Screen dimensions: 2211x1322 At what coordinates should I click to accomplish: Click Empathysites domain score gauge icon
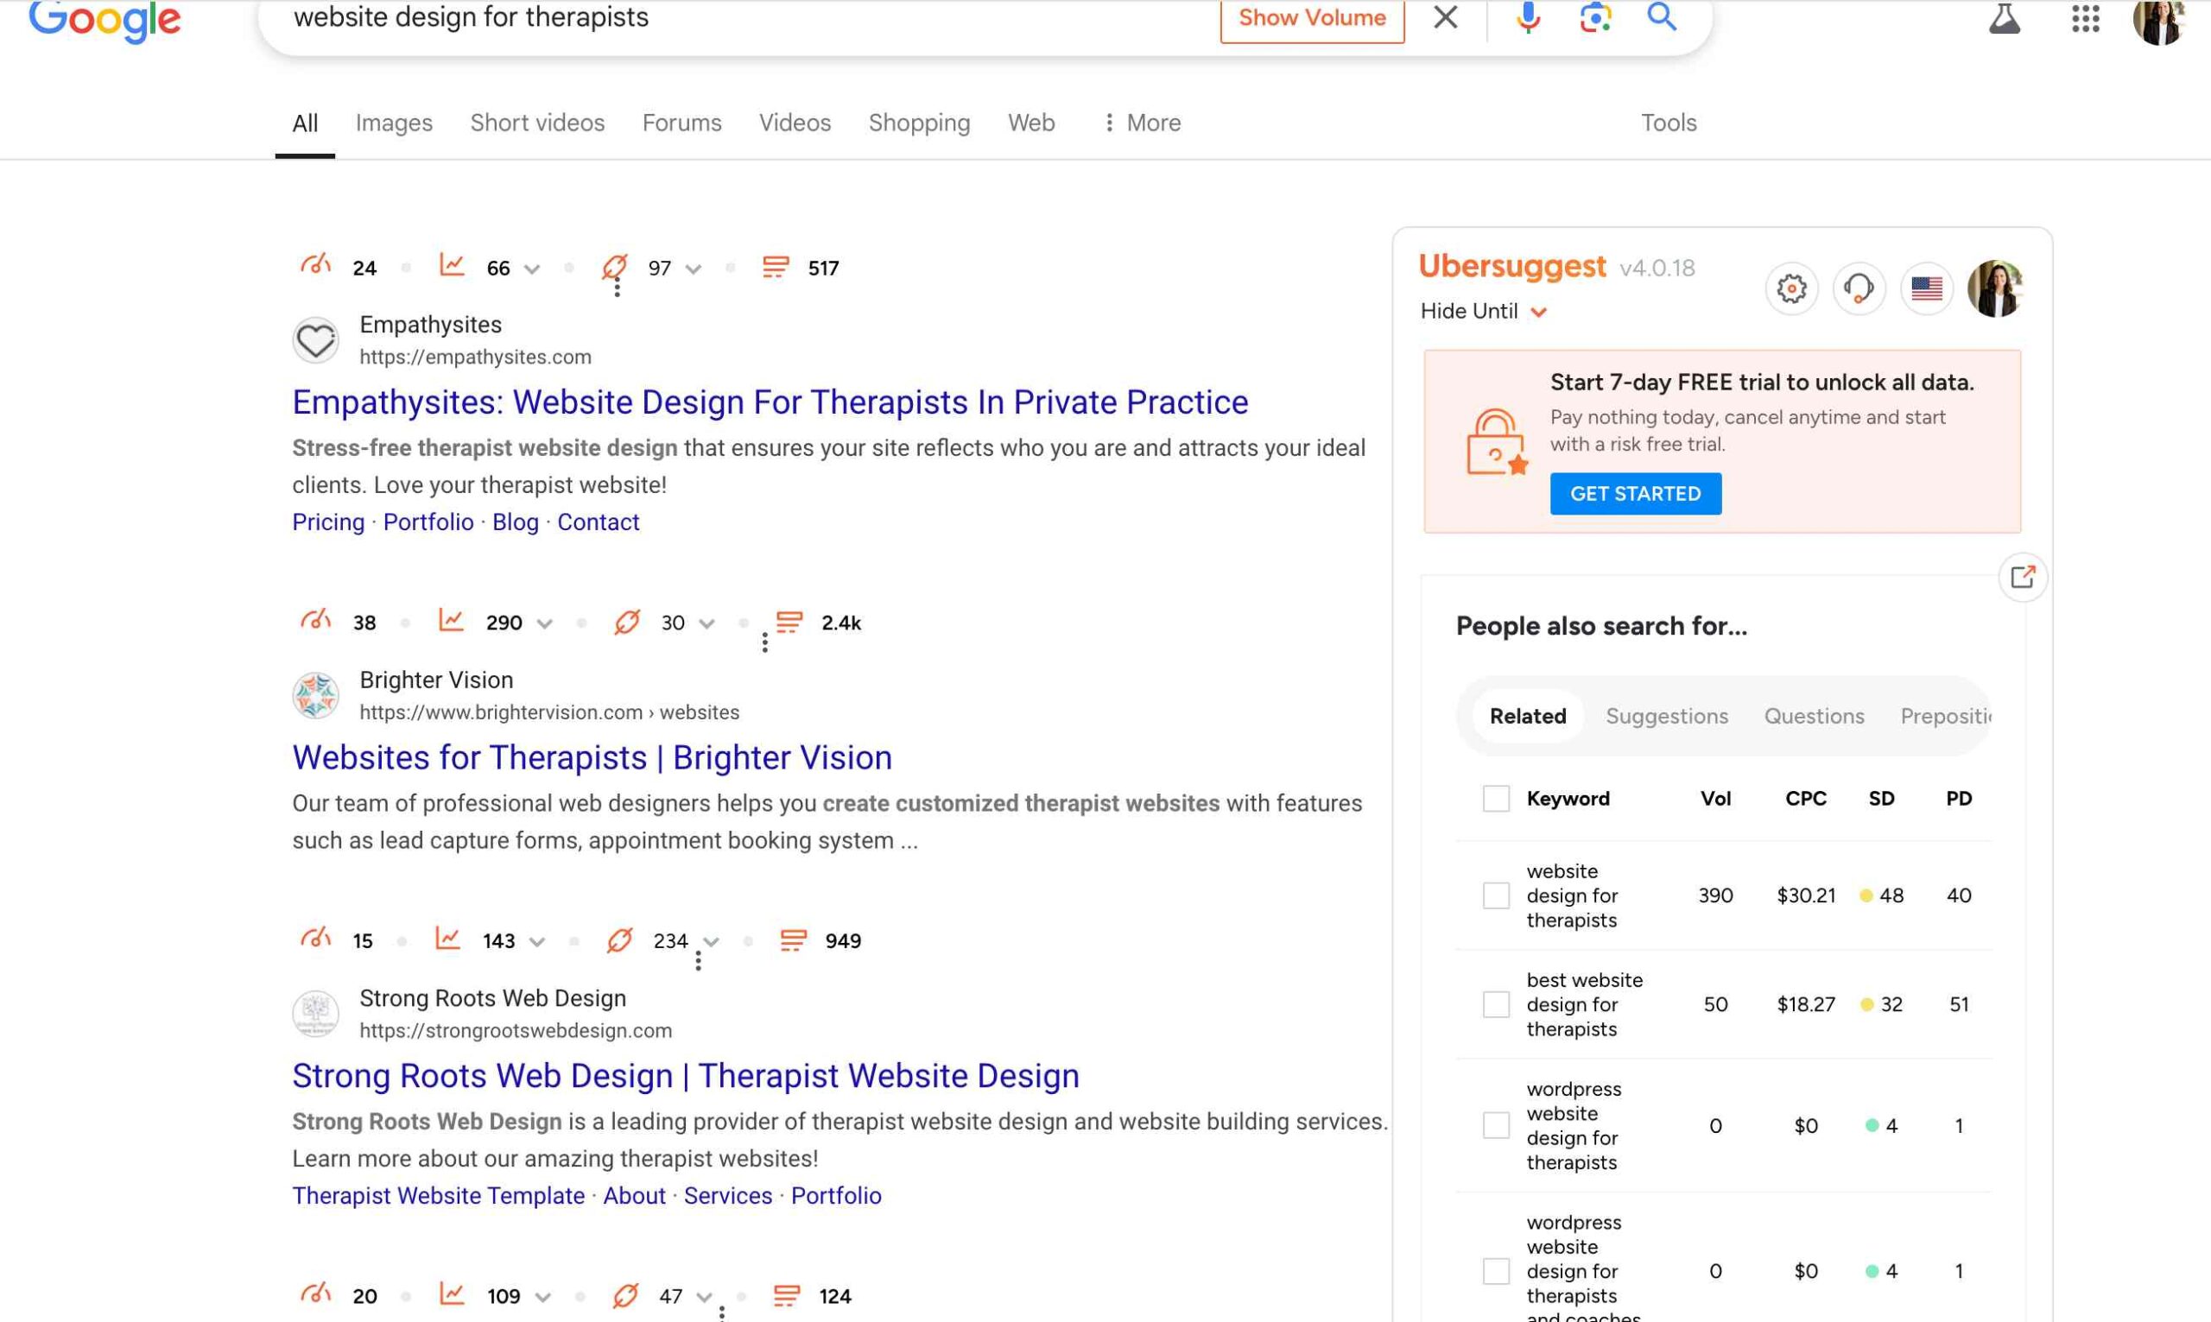315,265
